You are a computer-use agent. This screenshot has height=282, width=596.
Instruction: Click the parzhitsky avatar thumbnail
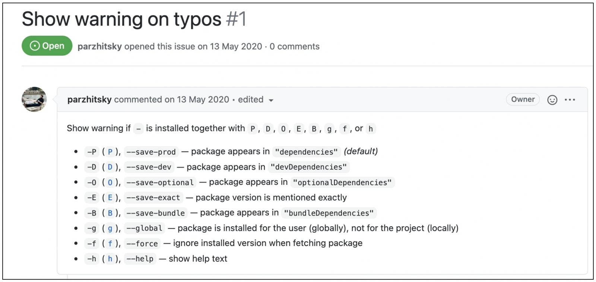[34, 99]
